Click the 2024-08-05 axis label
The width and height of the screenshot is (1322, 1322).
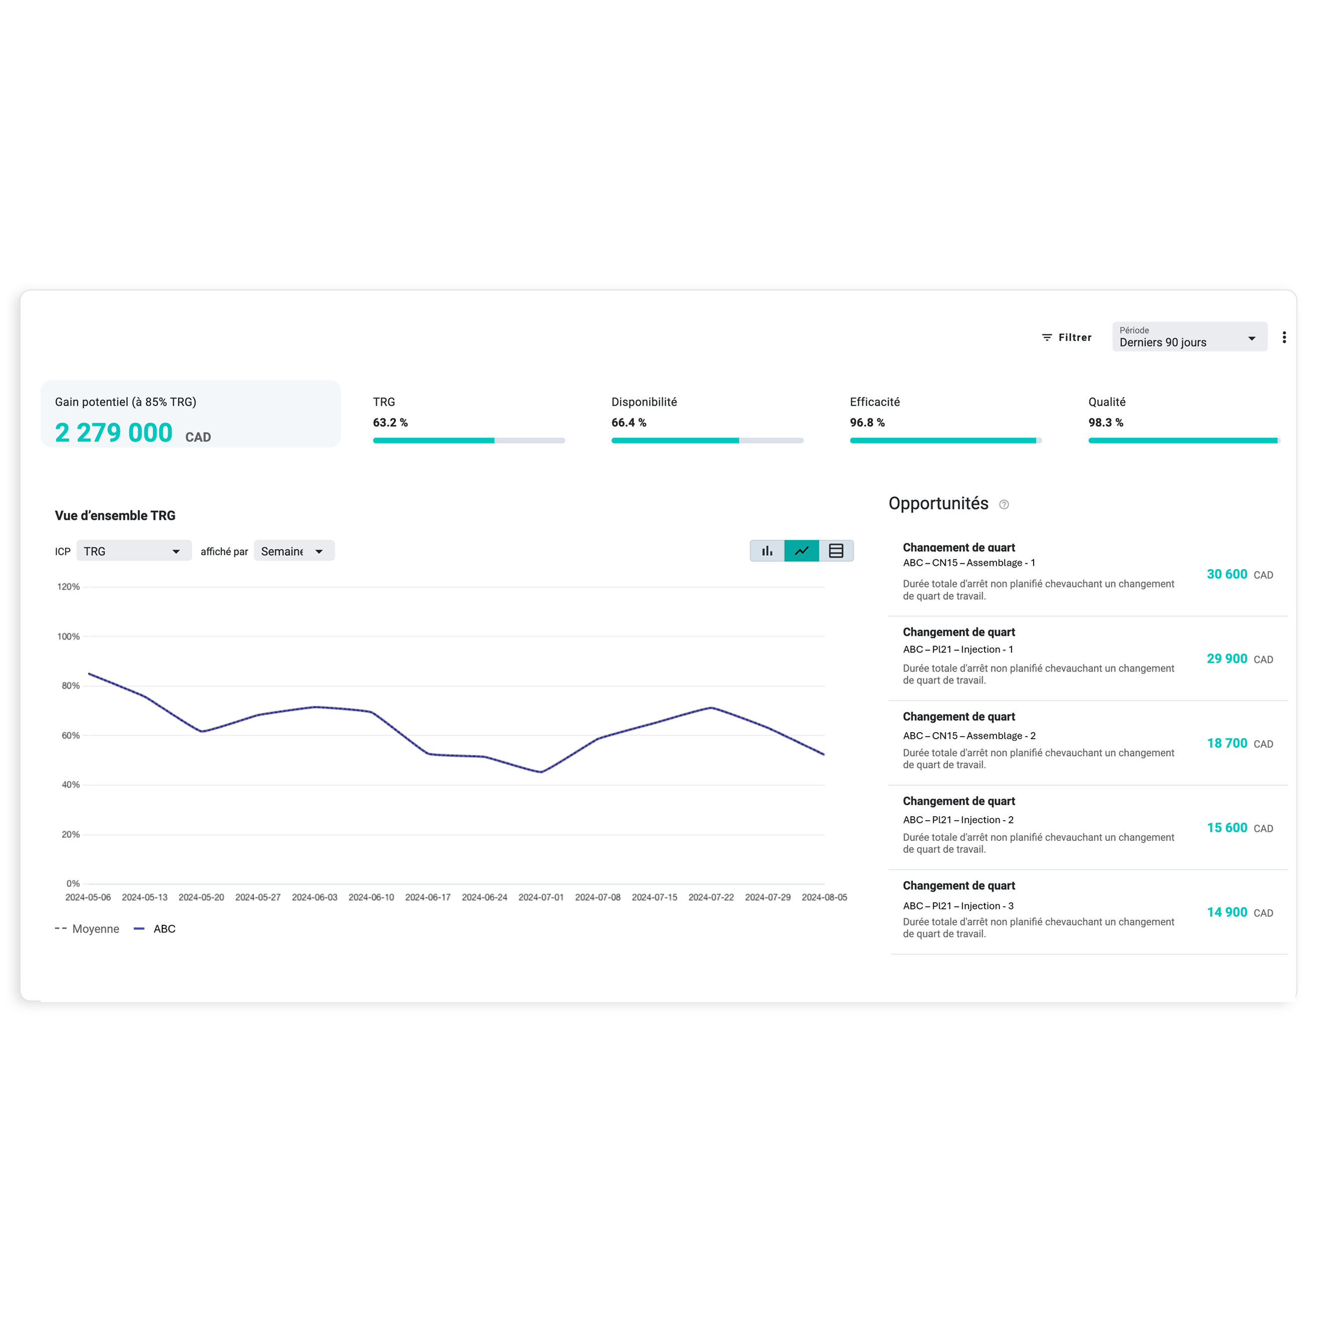click(x=824, y=897)
